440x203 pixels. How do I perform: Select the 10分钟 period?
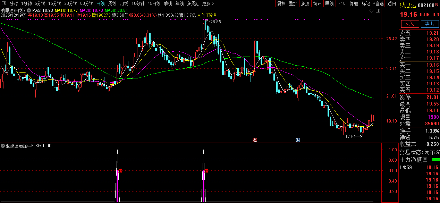[138, 3]
